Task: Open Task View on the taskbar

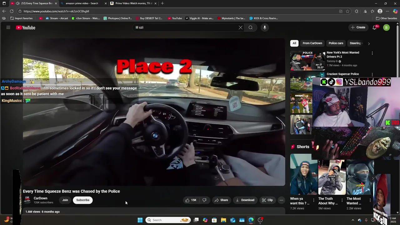Action: (196, 220)
